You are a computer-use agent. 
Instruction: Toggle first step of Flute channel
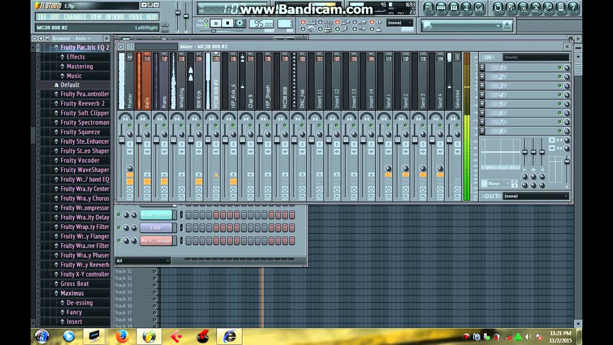[189, 228]
